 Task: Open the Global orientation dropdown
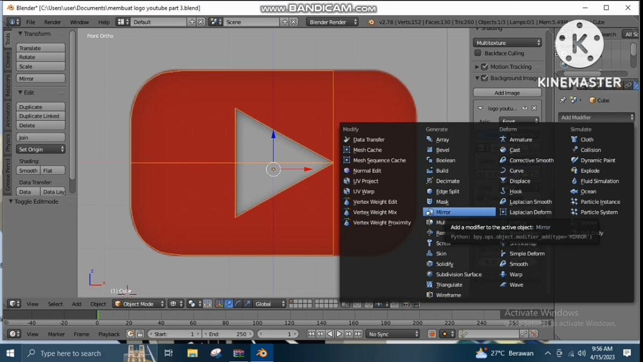pyautogui.click(x=270, y=304)
